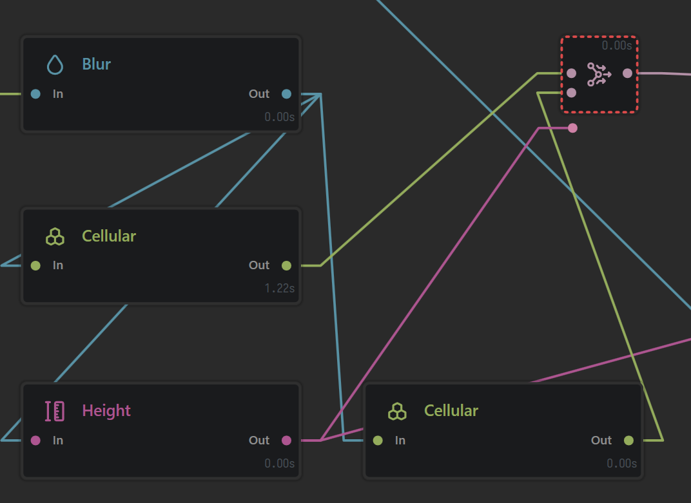691x503 pixels.
Task: Click the hexagon icon of left Cellular node
Action: click(x=55, y=236)
